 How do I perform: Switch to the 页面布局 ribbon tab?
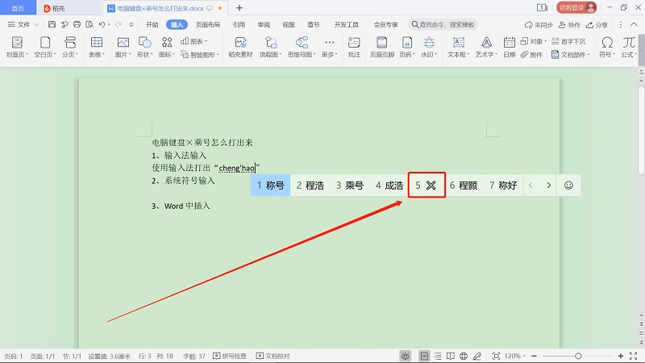pyautogui.click(x=209, y=25)
